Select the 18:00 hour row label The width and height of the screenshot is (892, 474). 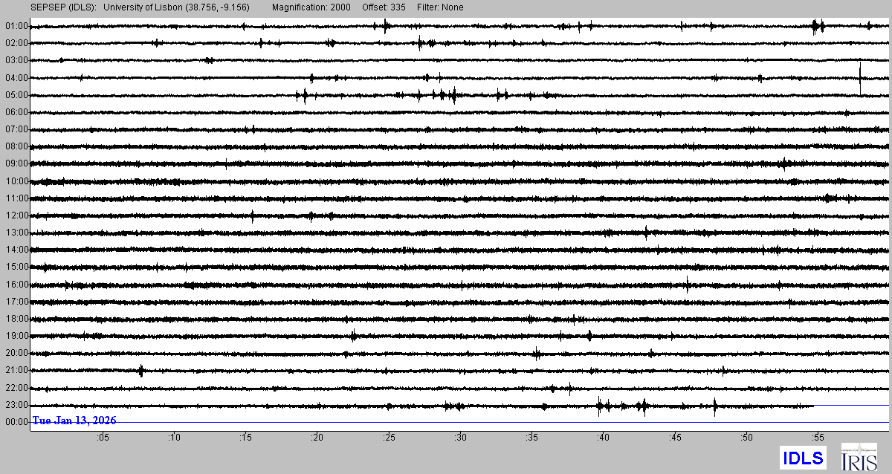(16, 319)
